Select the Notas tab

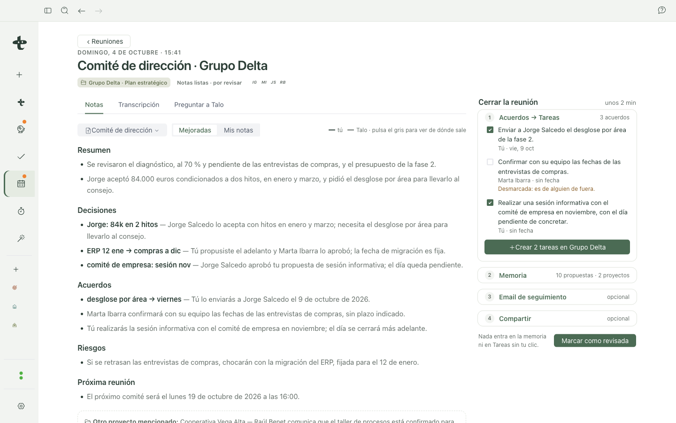94,105
